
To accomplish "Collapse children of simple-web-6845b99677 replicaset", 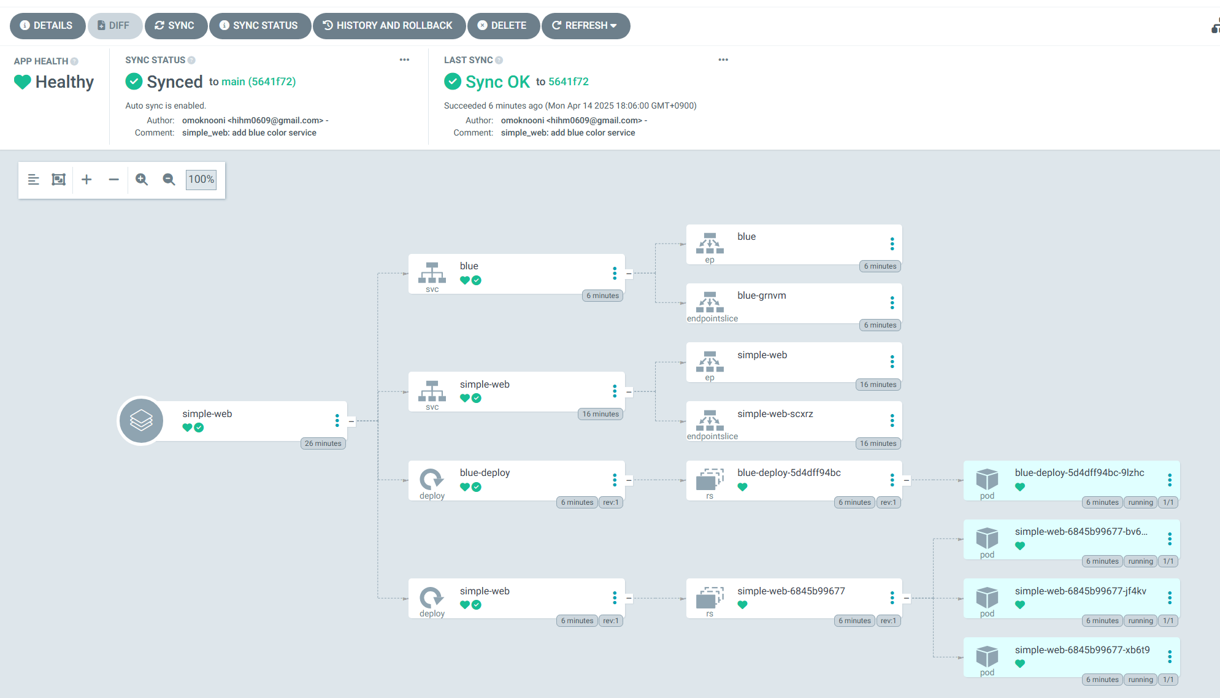I will (x=906, y=598).
